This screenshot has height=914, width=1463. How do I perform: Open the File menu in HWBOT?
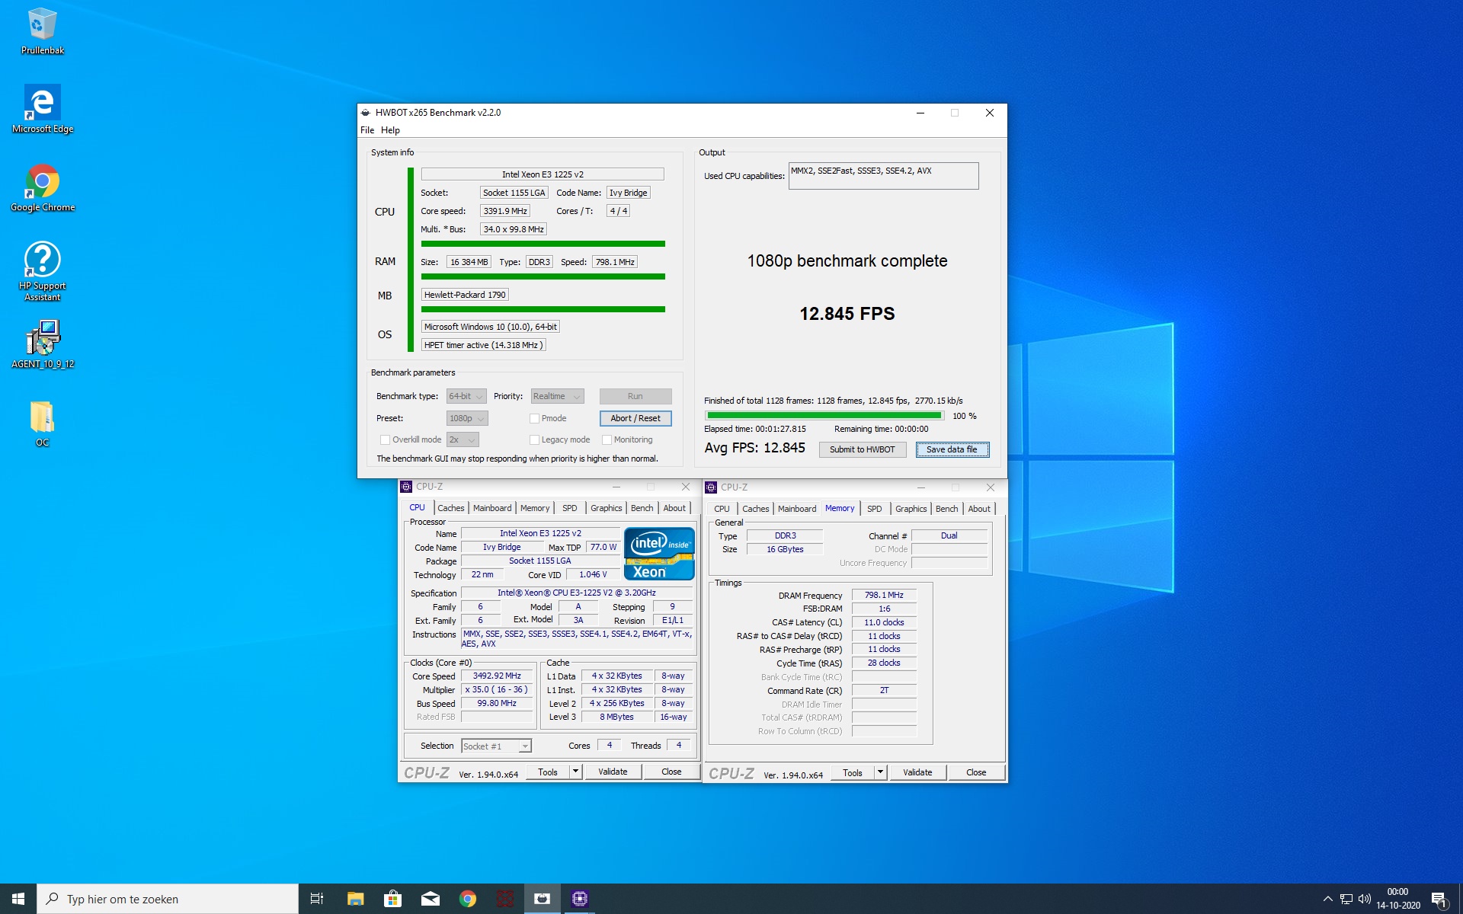(x=367, y=130)
